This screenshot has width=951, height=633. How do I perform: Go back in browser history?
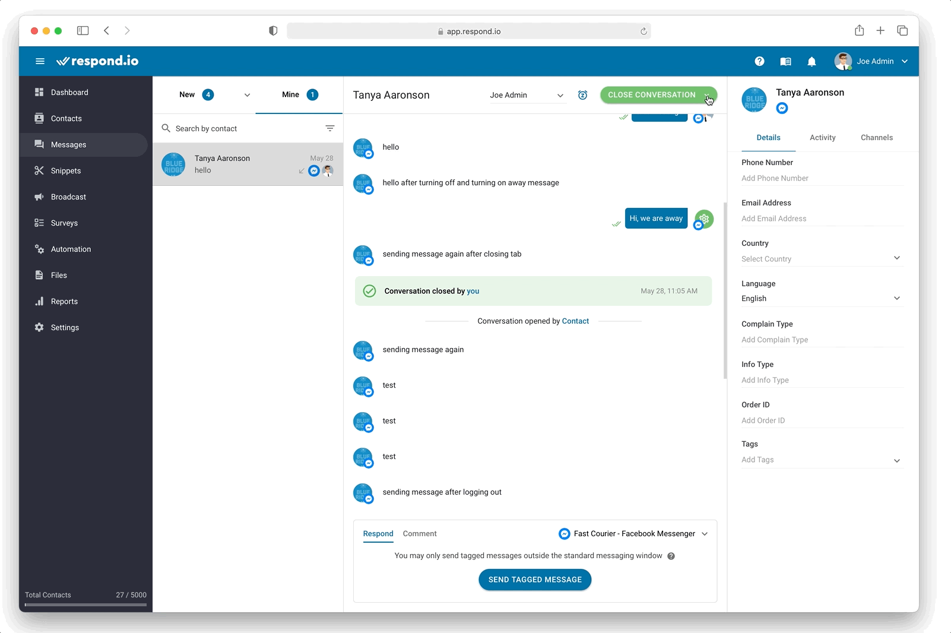[x=106, y=30]
